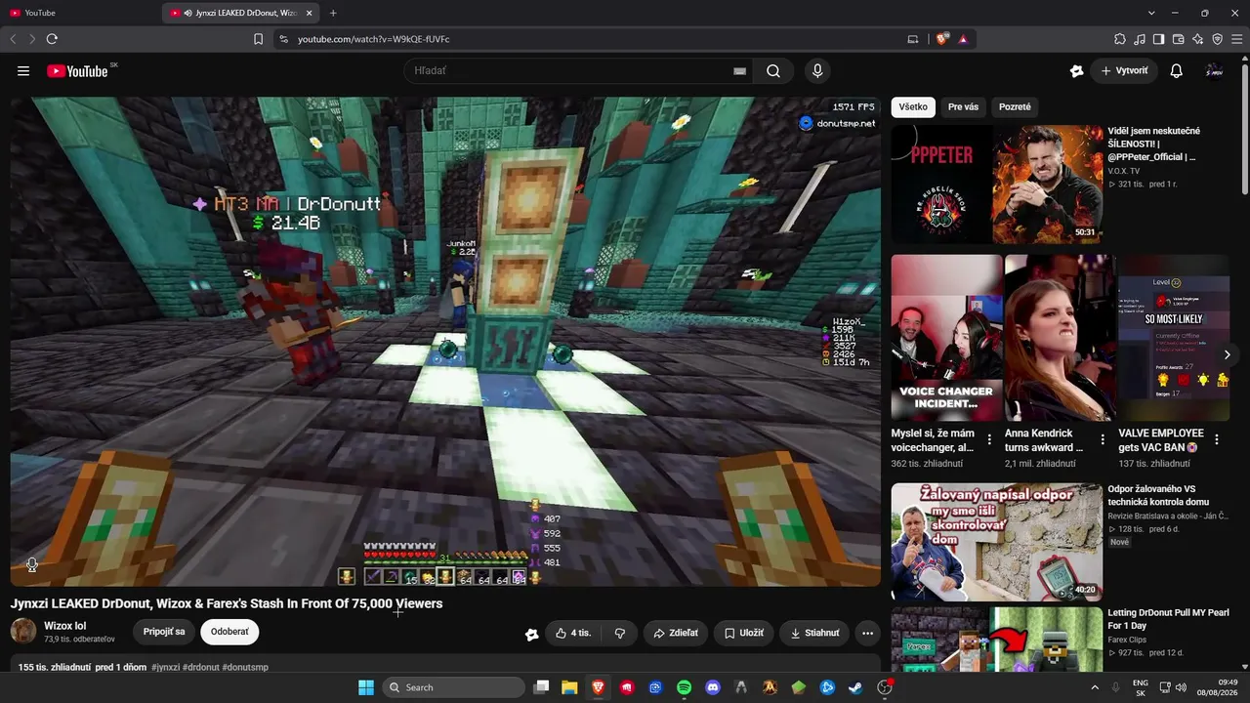Viewport: 1250px width, 703px height.
Task: Submit search with the magnifier button
Action: [773, 71]
